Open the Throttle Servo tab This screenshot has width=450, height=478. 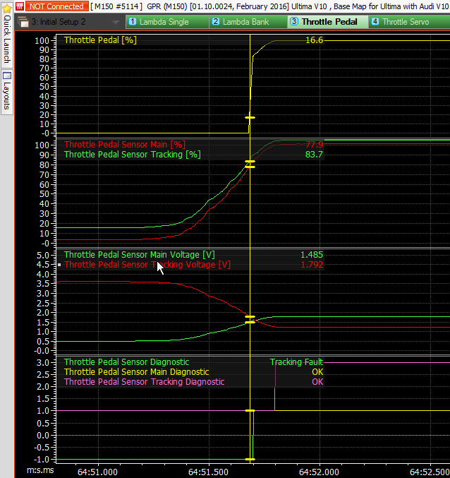405,22
